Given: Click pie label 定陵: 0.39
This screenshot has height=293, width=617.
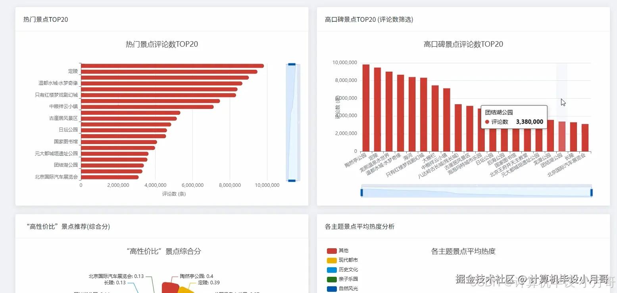Looking at the screenshot, I should click(209, 282).
